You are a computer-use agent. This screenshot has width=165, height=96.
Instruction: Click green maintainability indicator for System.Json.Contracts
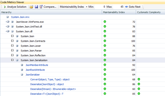tap(105, 41)
